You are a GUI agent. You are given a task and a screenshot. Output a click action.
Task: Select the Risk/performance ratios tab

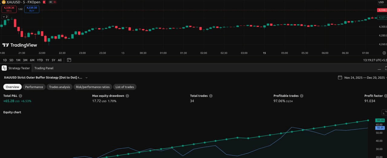[93, 87]
